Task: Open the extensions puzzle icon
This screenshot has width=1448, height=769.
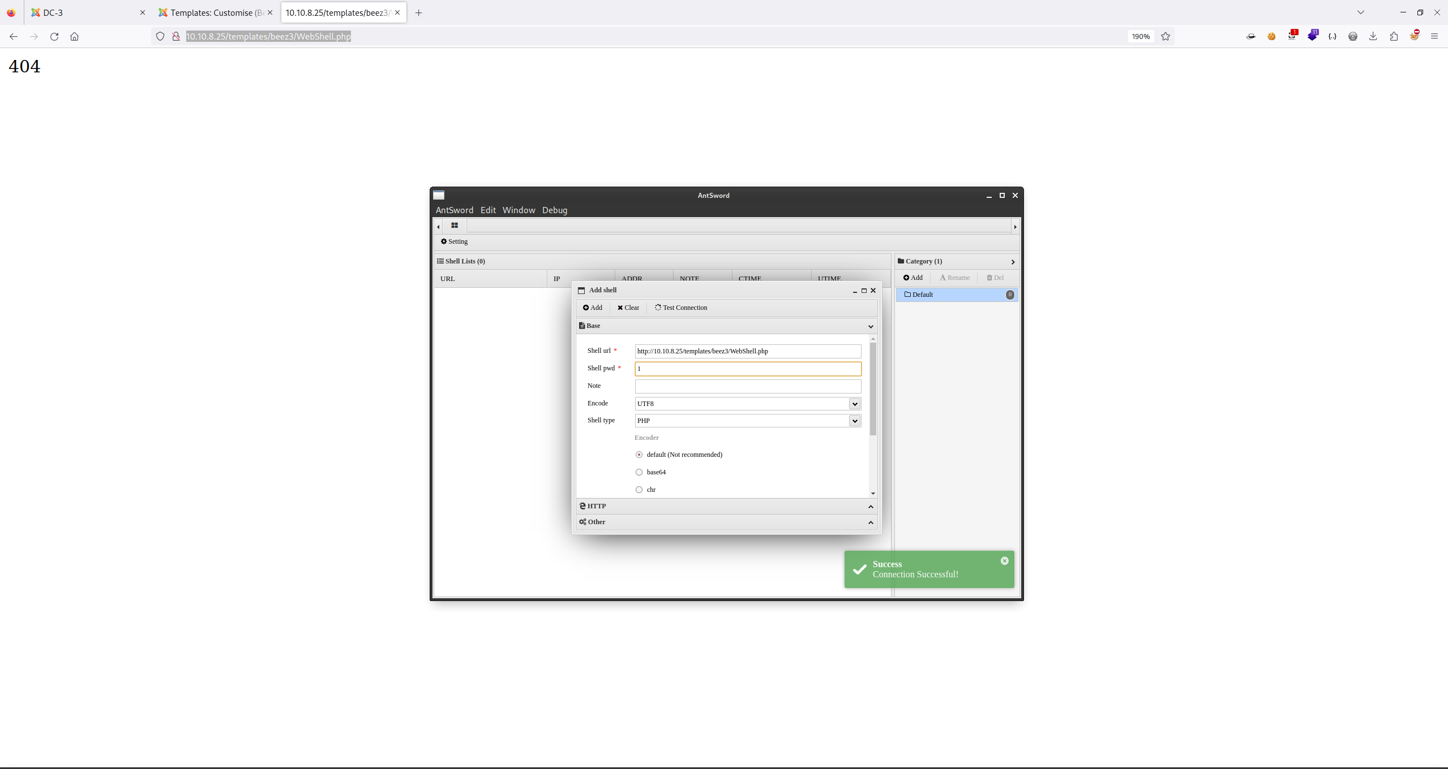Action: point(1394,36)
